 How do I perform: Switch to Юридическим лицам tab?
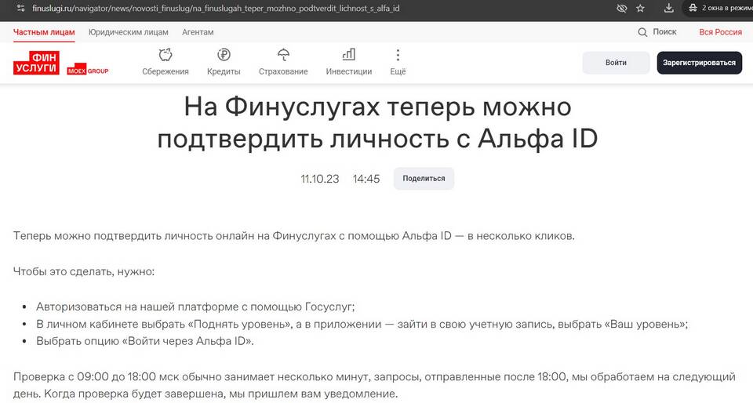coord(129,32)
